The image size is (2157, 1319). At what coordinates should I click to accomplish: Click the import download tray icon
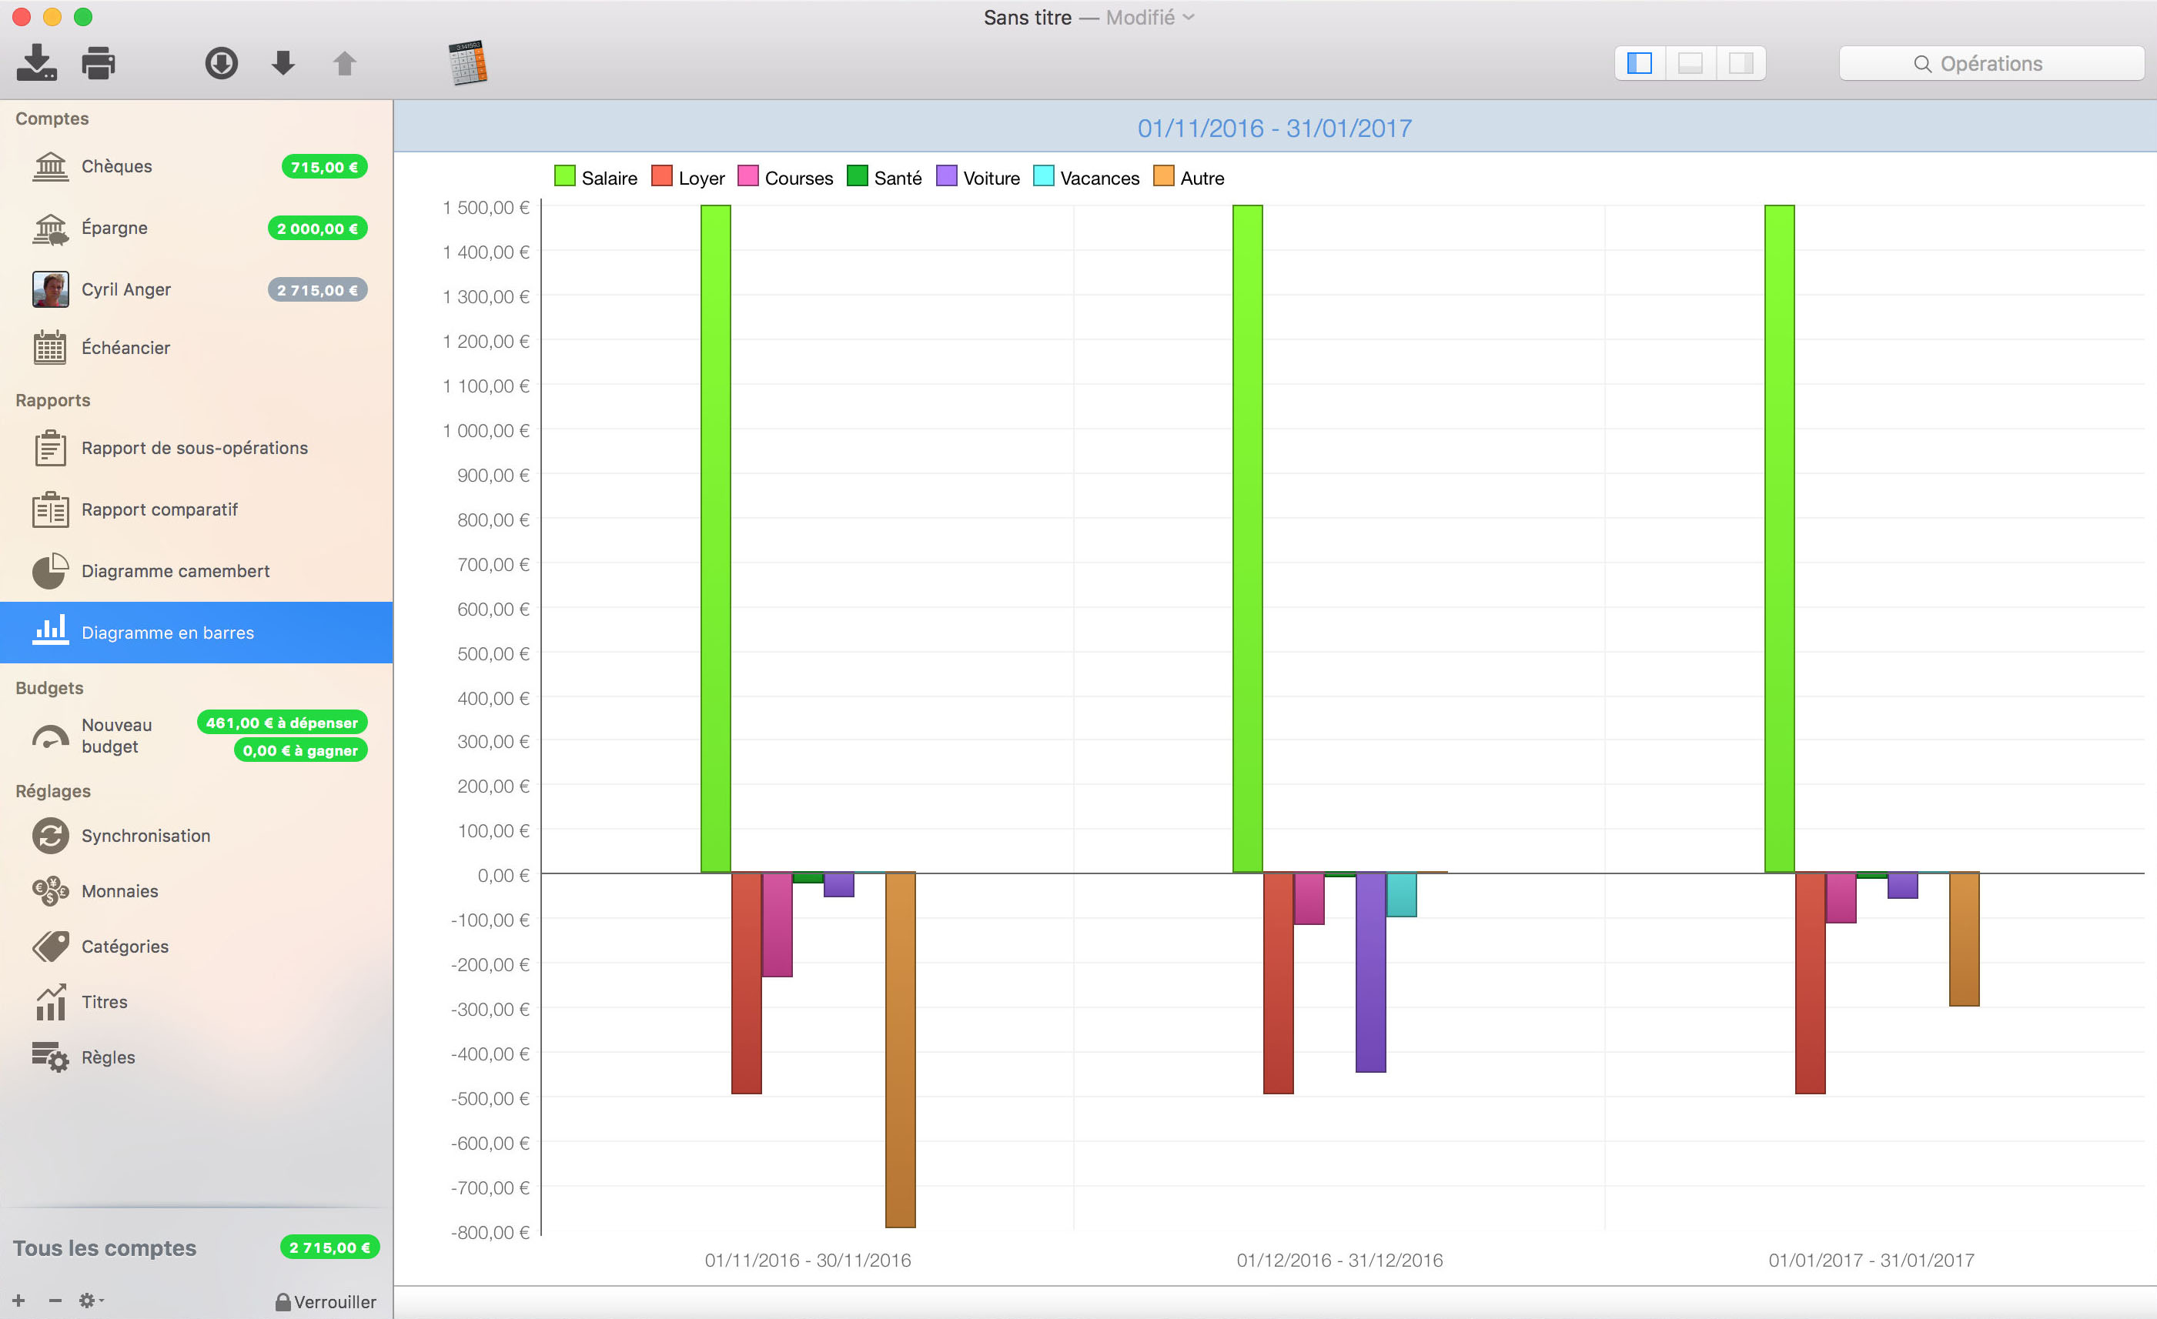37,63
